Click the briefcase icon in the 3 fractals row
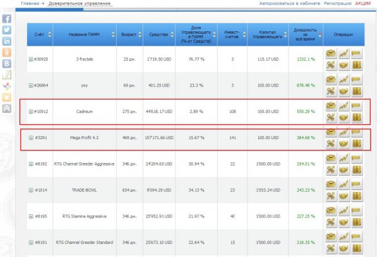Viewport: 377px width, 257px height. pos(331,53)
